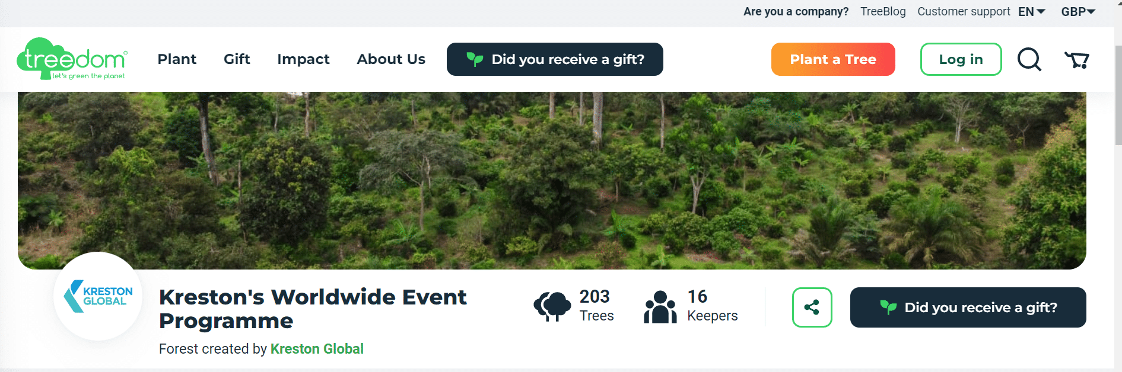Open the About Us menu
This screenshot has width=1122, height=372.
click(x=391, y=59)
